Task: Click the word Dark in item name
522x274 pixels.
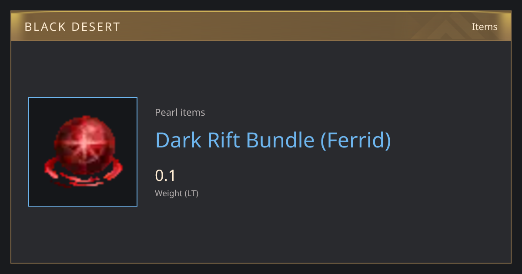Action: (x=177, y=140)
